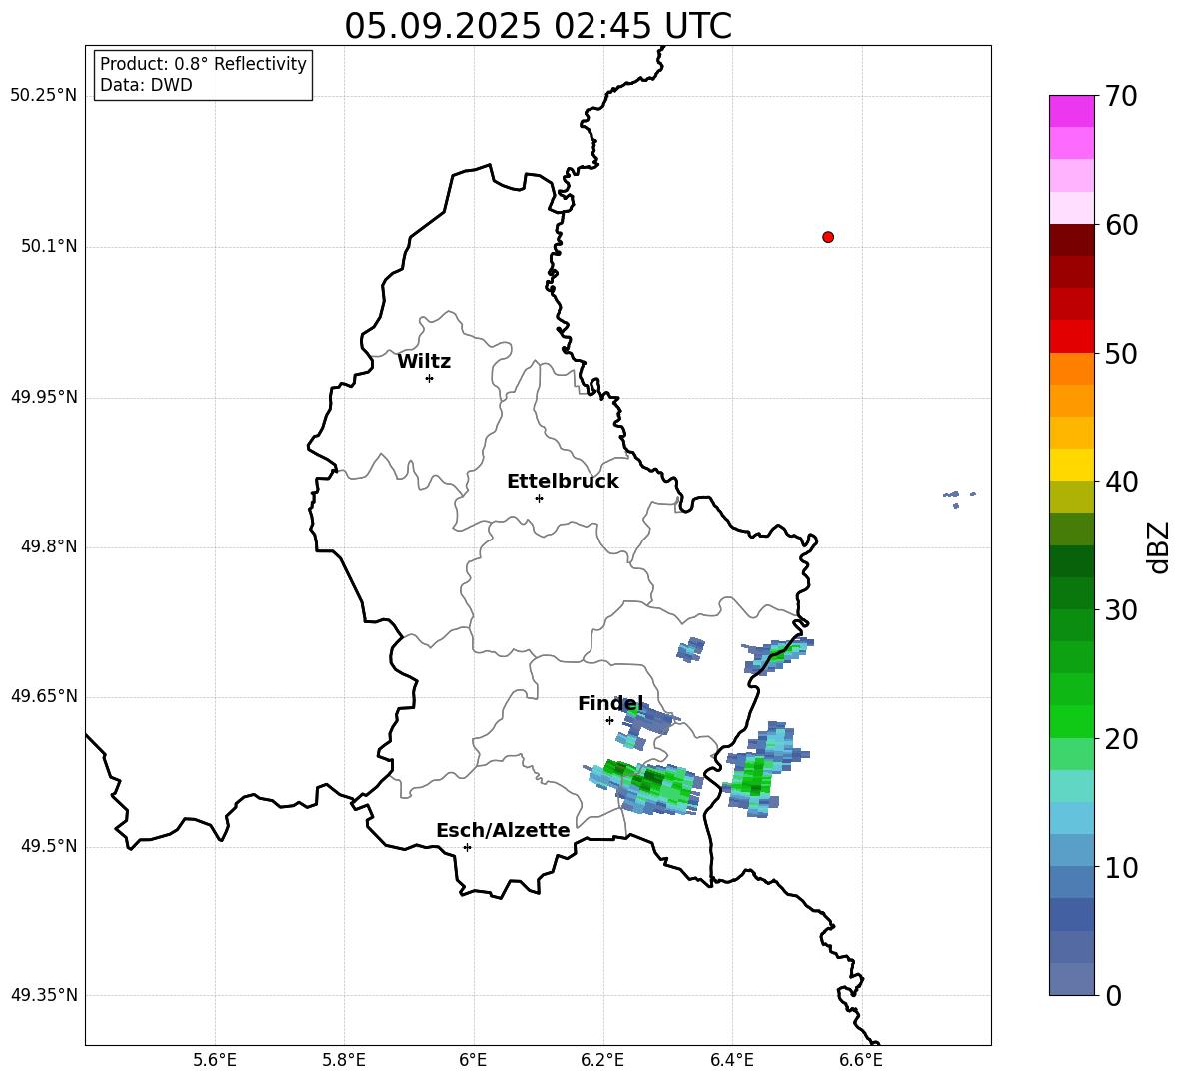This screenshot has width=1183, height=1080.
Task: Click the bright red colorbar segment above 50
Action: click(1071, 337)
